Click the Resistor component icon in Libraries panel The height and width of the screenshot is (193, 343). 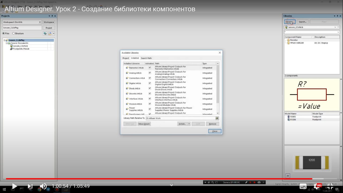click(x=288, y=40)
